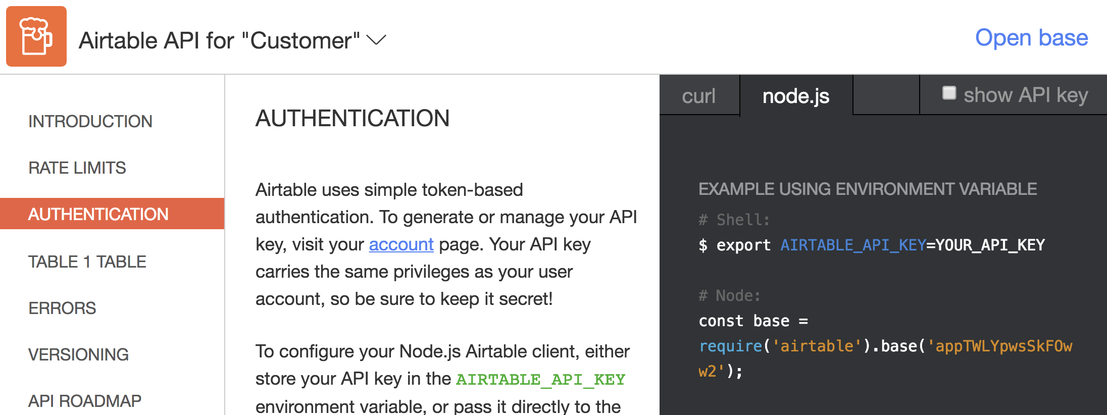Viewport: 1107px width, 415px height.
Task: Click the "# Node:" code comment
Action: [x=729, y=296]
